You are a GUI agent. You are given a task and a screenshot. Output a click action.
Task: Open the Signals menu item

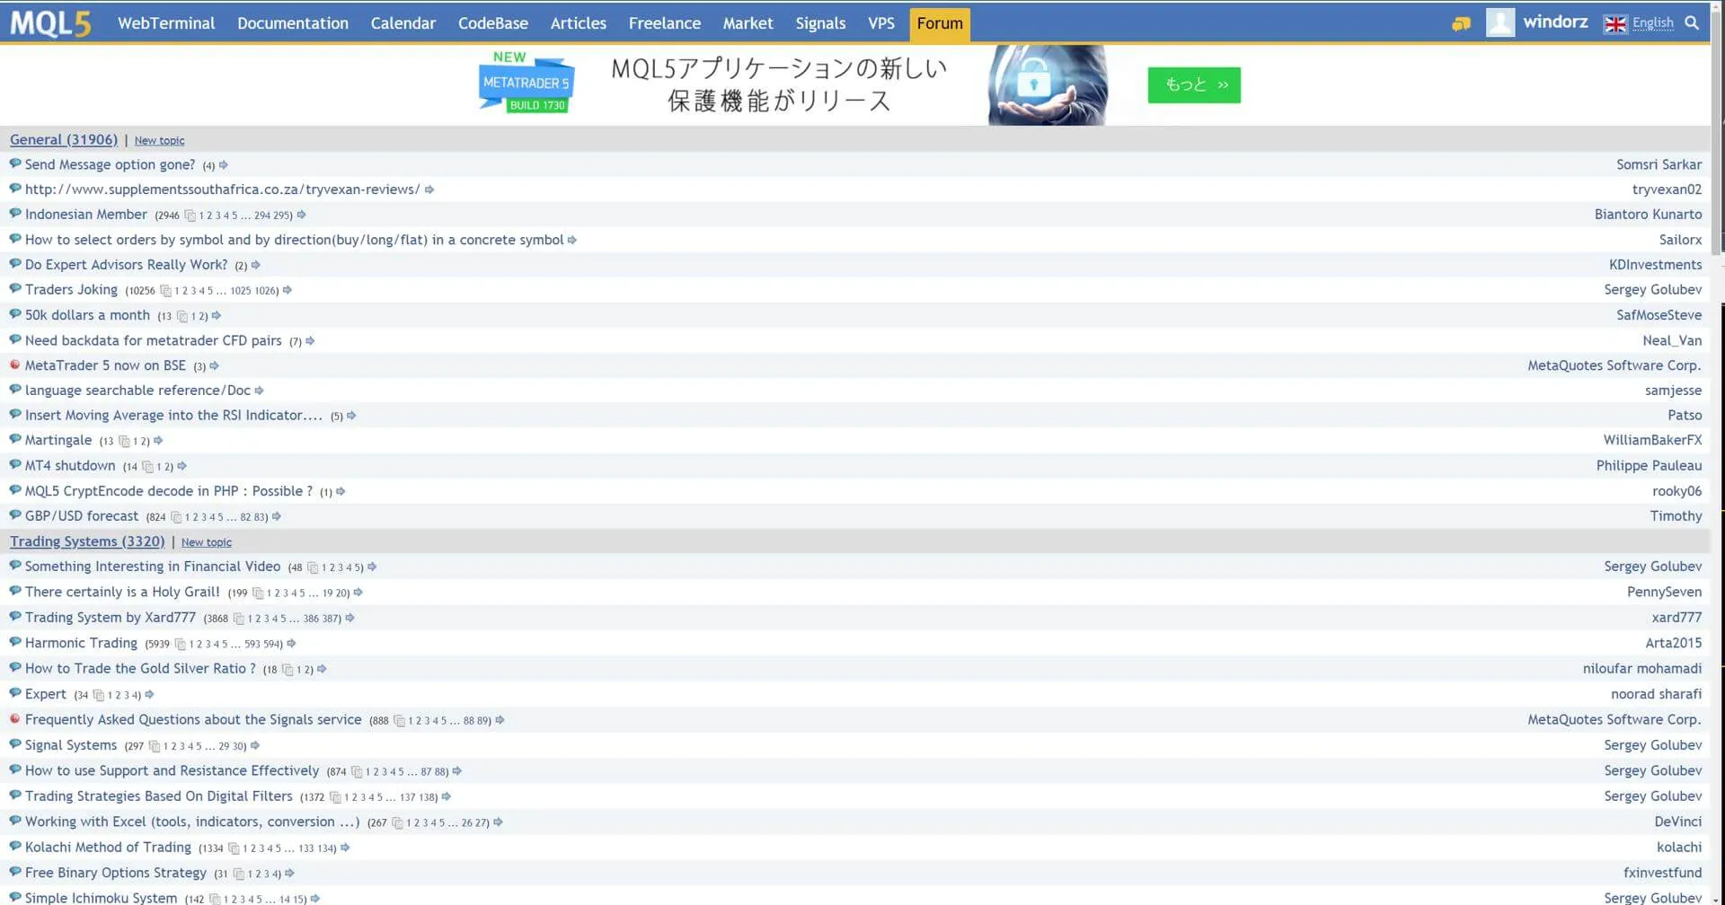coord(820,23)
